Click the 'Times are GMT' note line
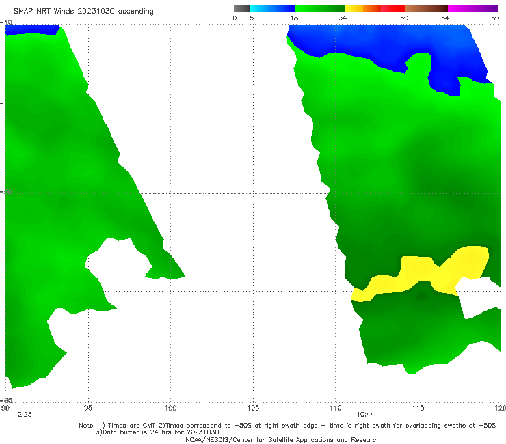This screenshot has width=506, height=444. (287, 426)
